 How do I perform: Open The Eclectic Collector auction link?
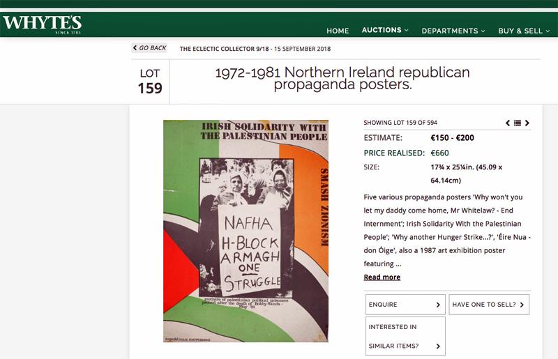[x=255, y=49]
